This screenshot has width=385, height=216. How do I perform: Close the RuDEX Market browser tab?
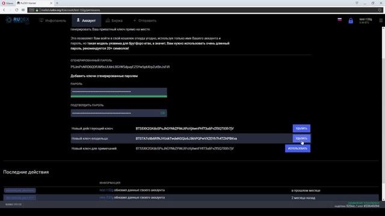51,3
